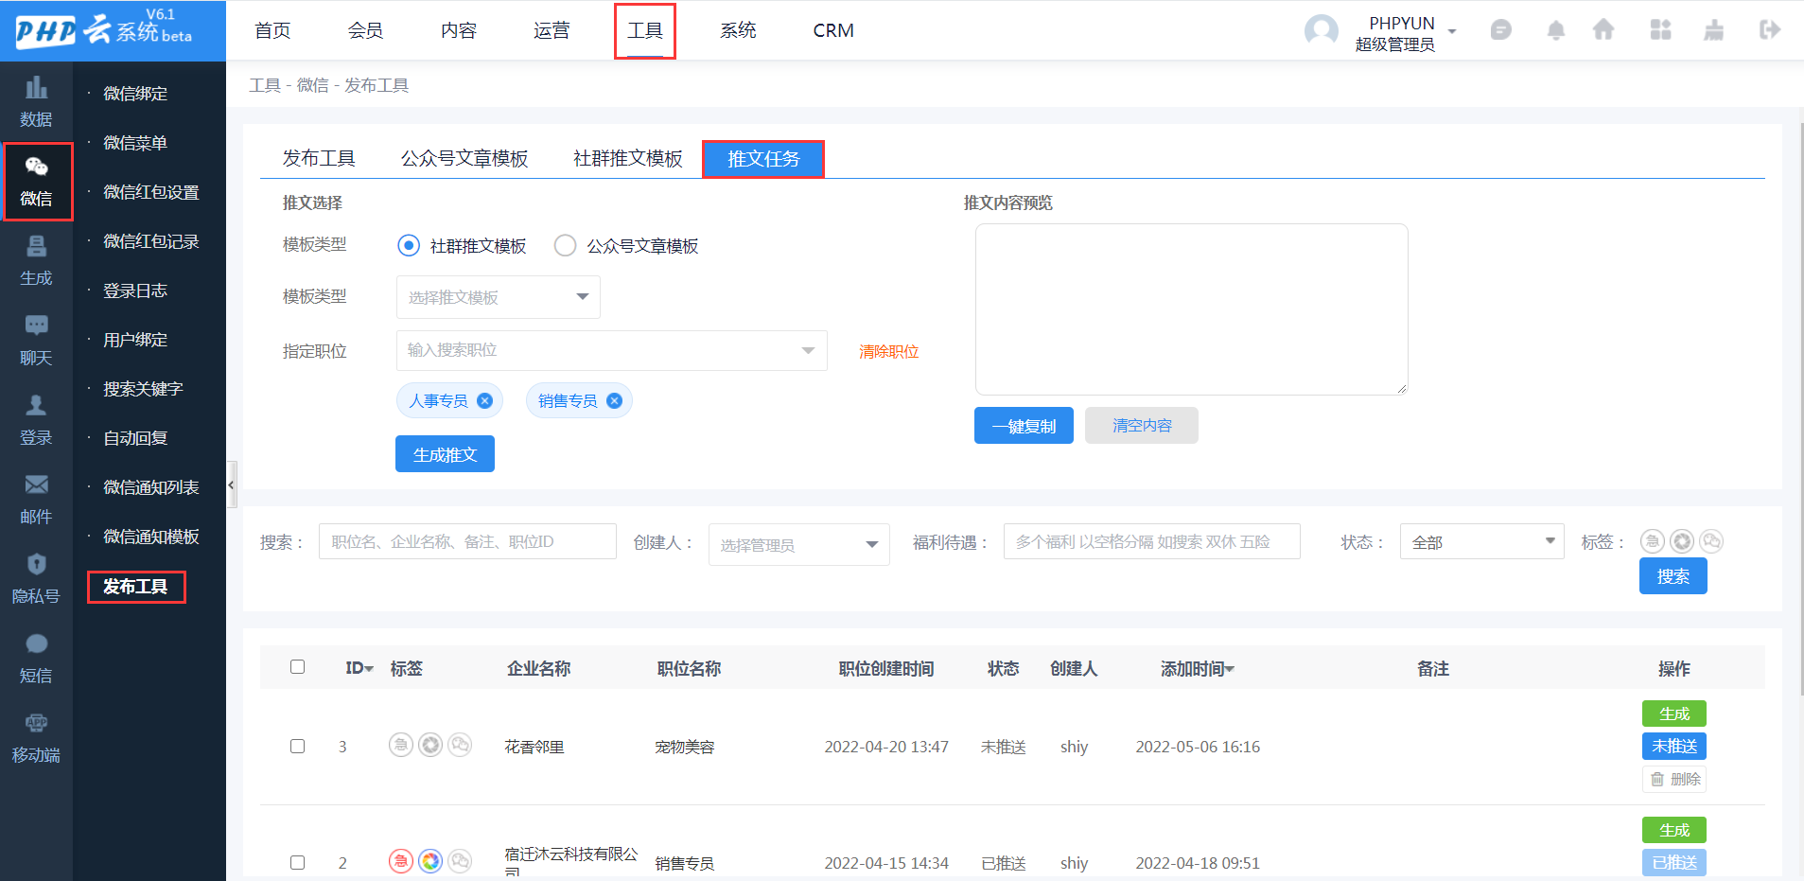Open the notifications bell icon
The image size is (1804, 881).
1555,30
